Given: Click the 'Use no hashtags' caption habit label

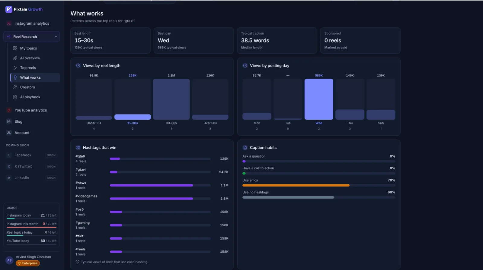Looking at the screenshot, I should [x=255, y=192].
